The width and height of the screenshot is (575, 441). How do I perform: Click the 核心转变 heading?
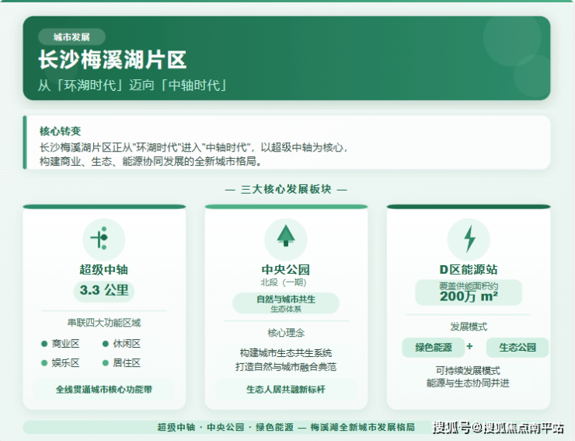61,131
